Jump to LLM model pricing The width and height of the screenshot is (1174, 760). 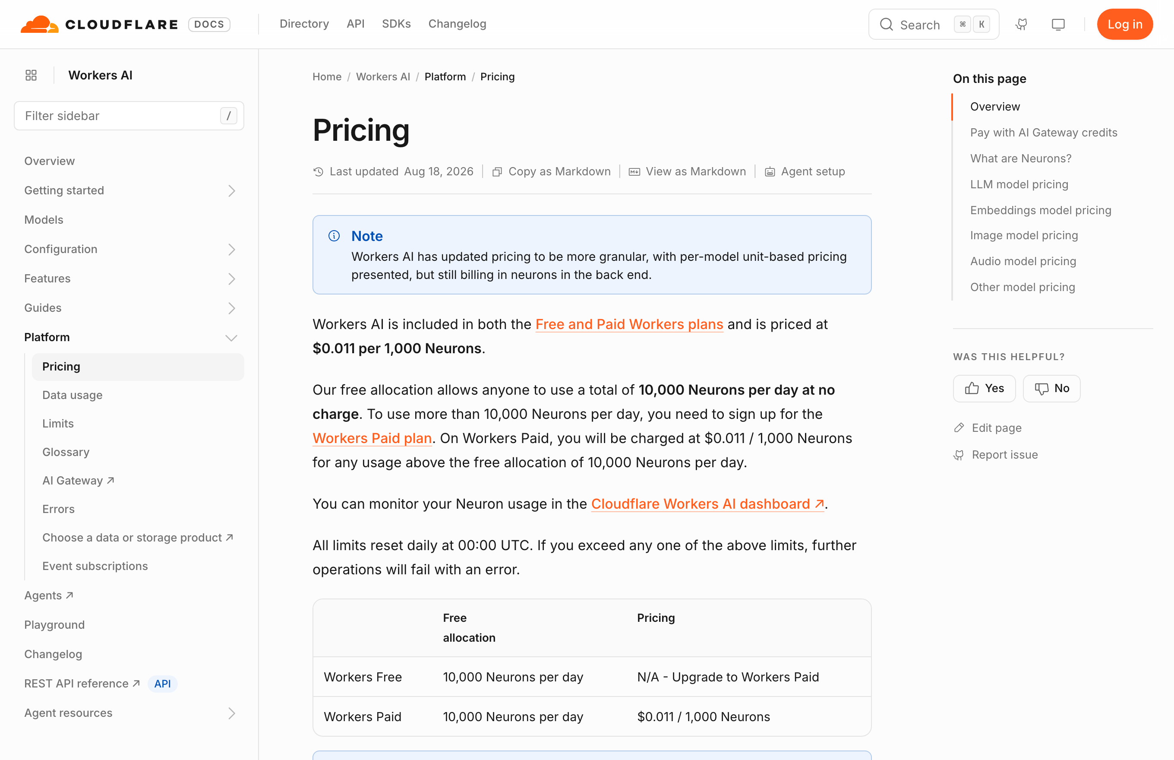[1019, 184]
